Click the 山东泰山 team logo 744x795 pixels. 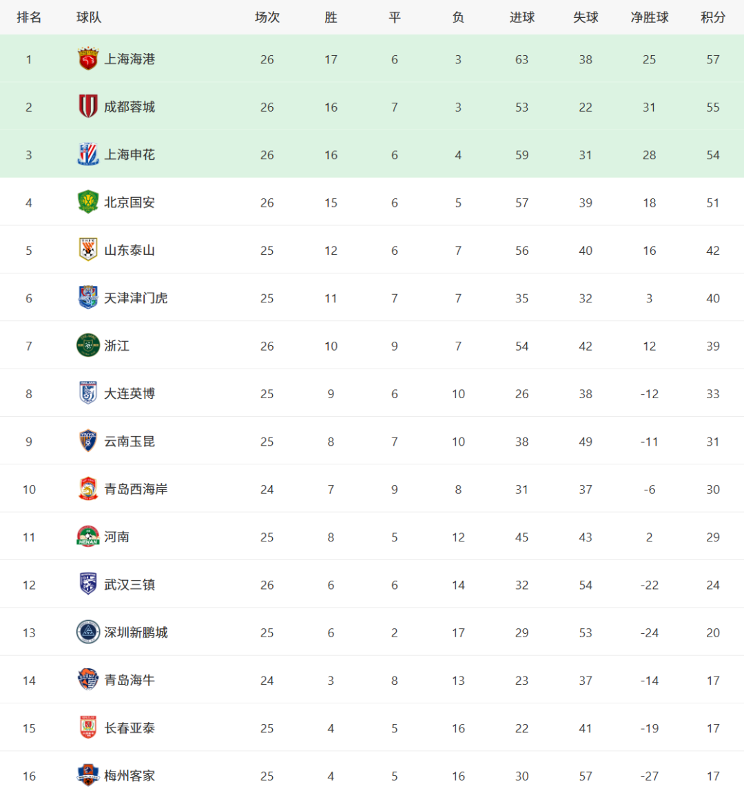87,249
